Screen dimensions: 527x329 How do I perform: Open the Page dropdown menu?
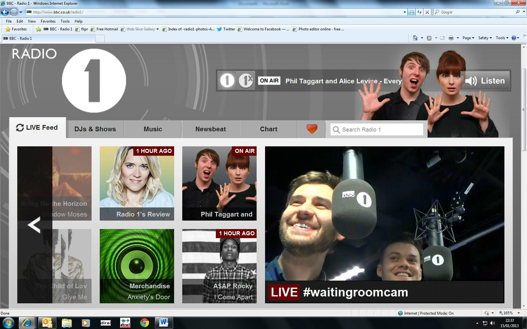point(468,38)
